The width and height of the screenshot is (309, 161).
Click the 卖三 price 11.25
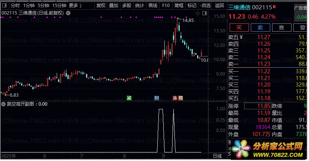tap(264, 51)
